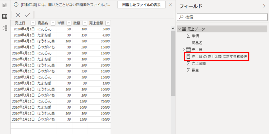Click the 売上金額 cell with value 3000

pyautogui.click(x=100, y=59)
